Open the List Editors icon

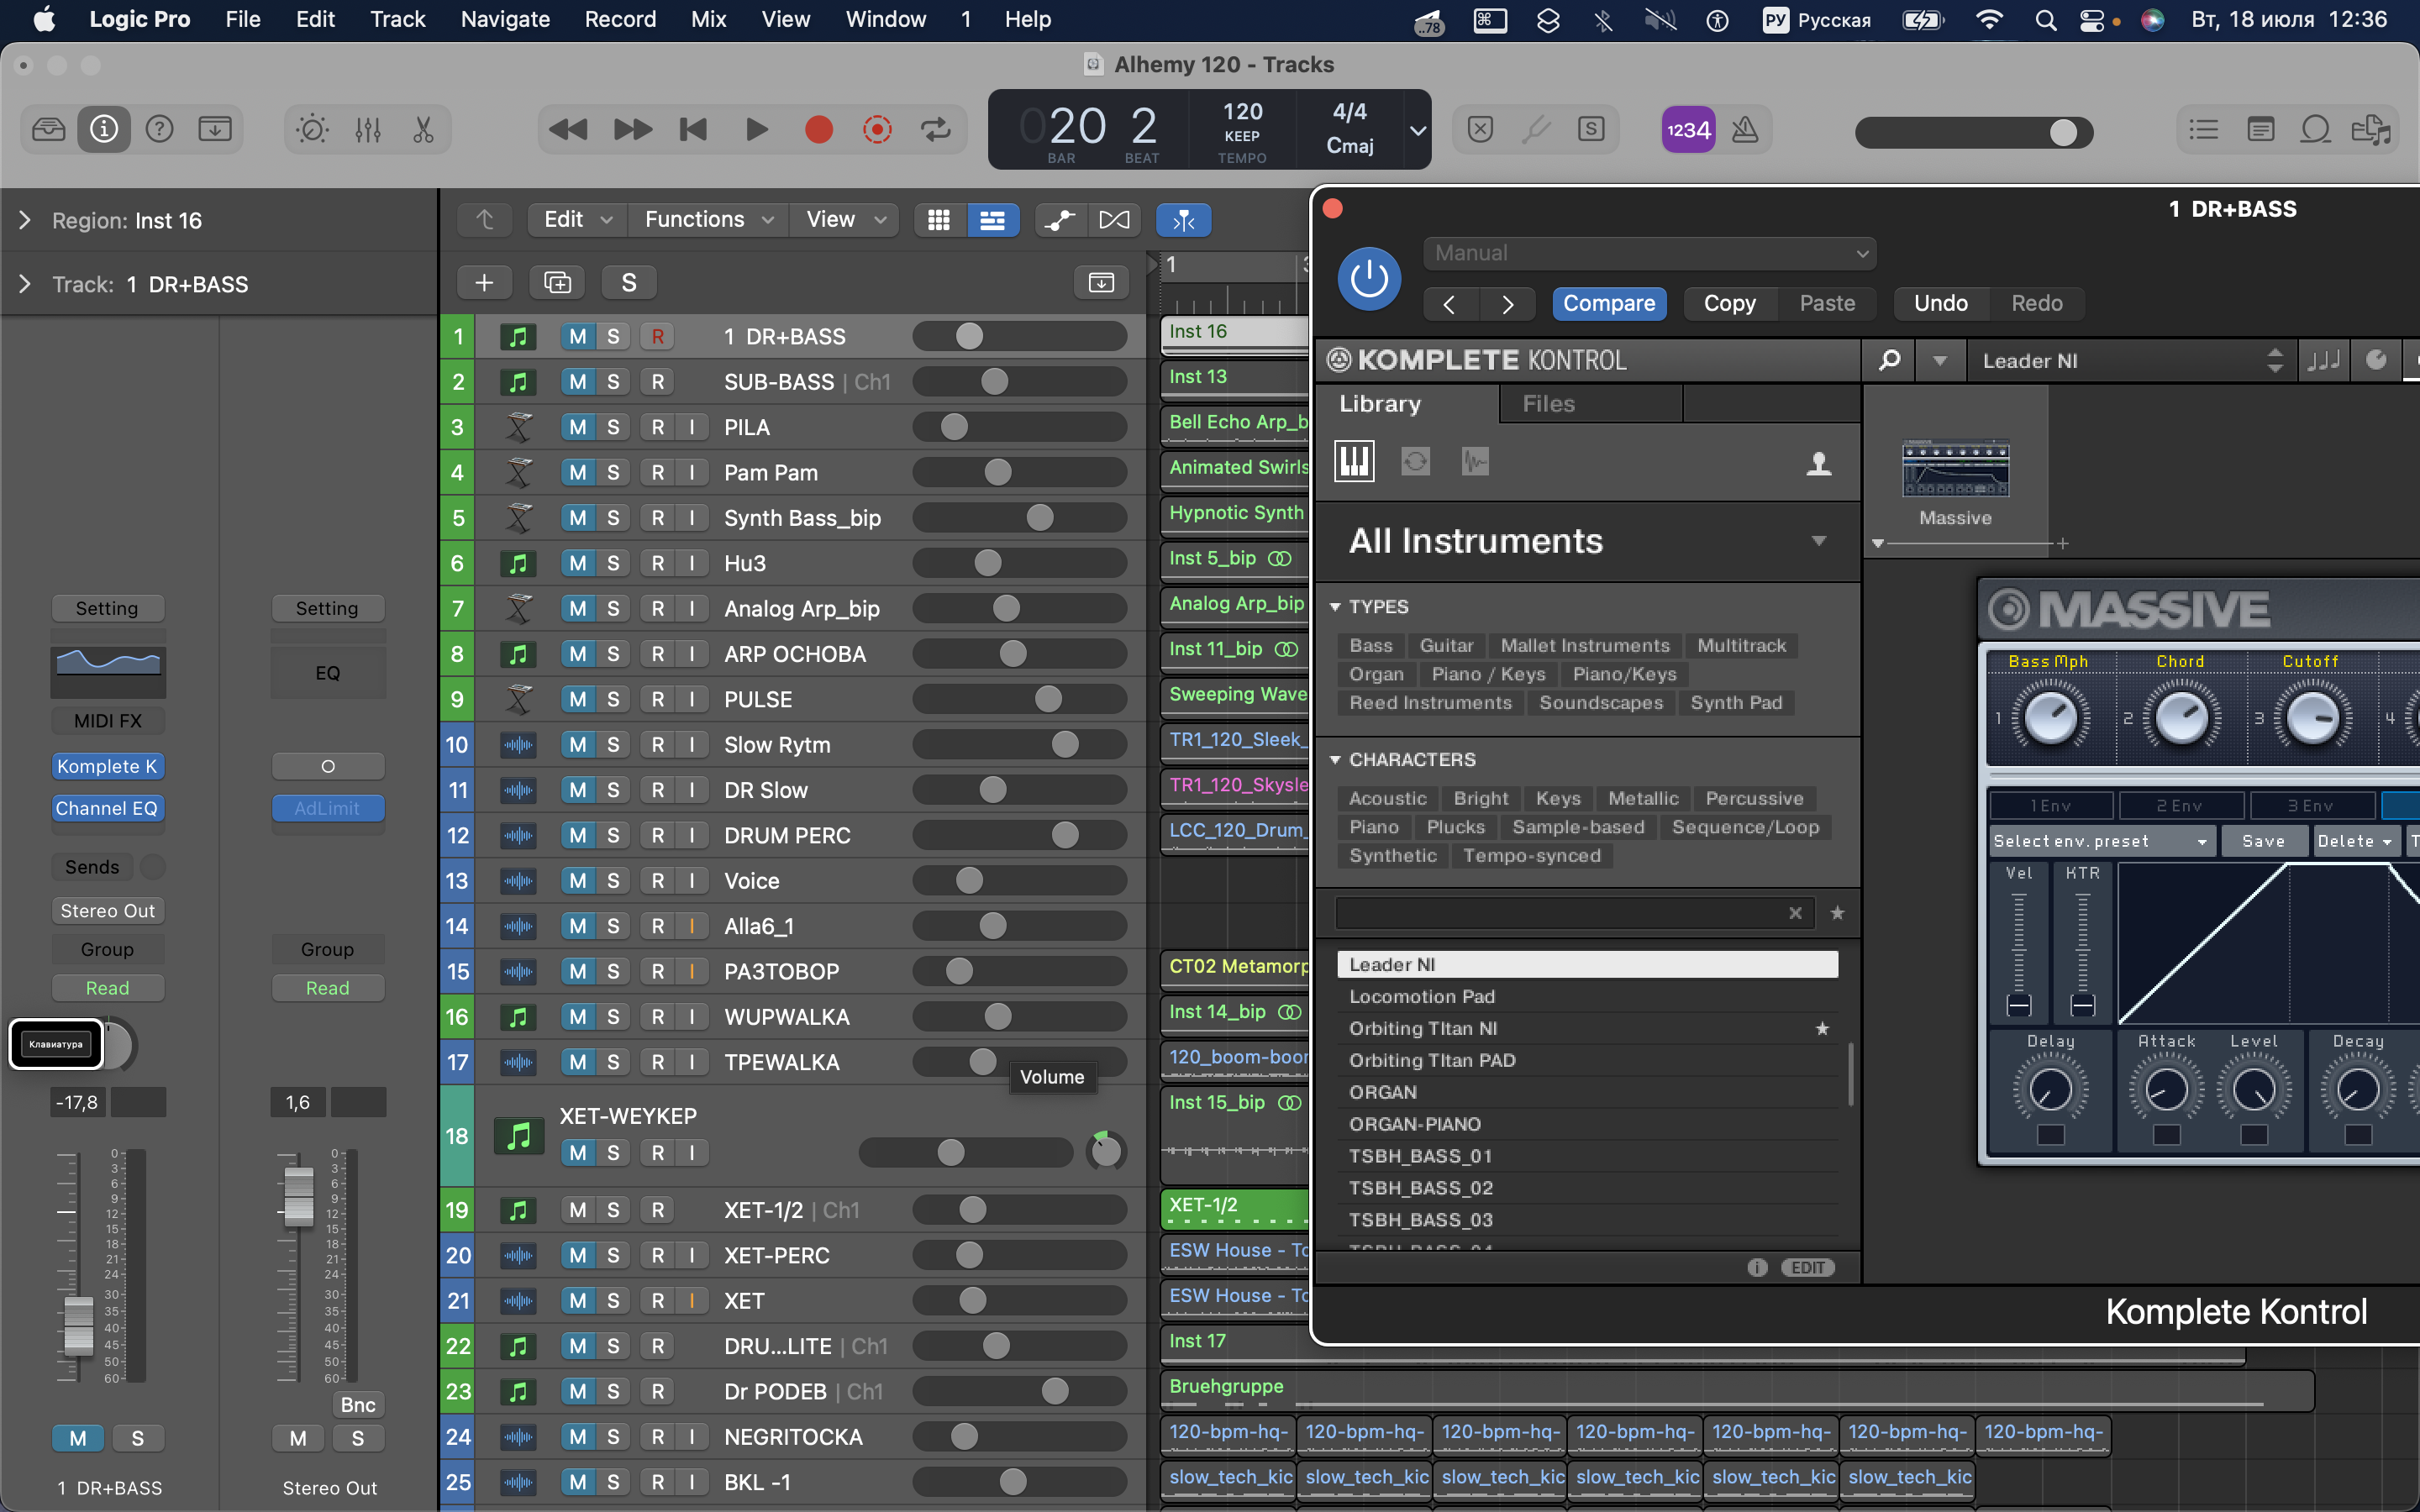pyautogui.click(x=2204, y=130)
